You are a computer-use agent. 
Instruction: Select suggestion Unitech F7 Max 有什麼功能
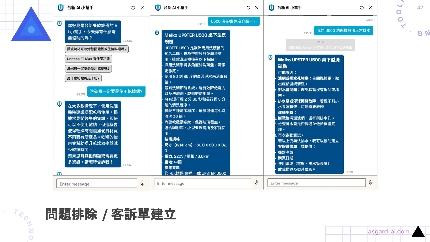[x=88, y=59]
